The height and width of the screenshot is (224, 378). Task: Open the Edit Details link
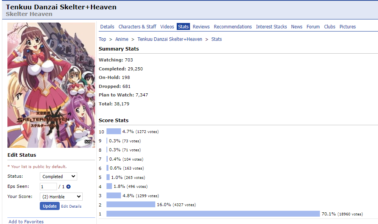(71, 206)
